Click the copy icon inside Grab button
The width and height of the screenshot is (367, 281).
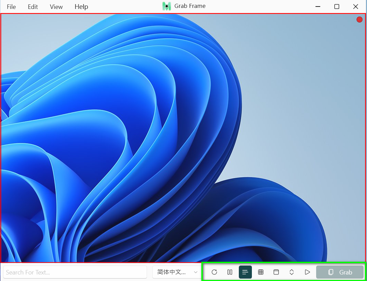331,272
